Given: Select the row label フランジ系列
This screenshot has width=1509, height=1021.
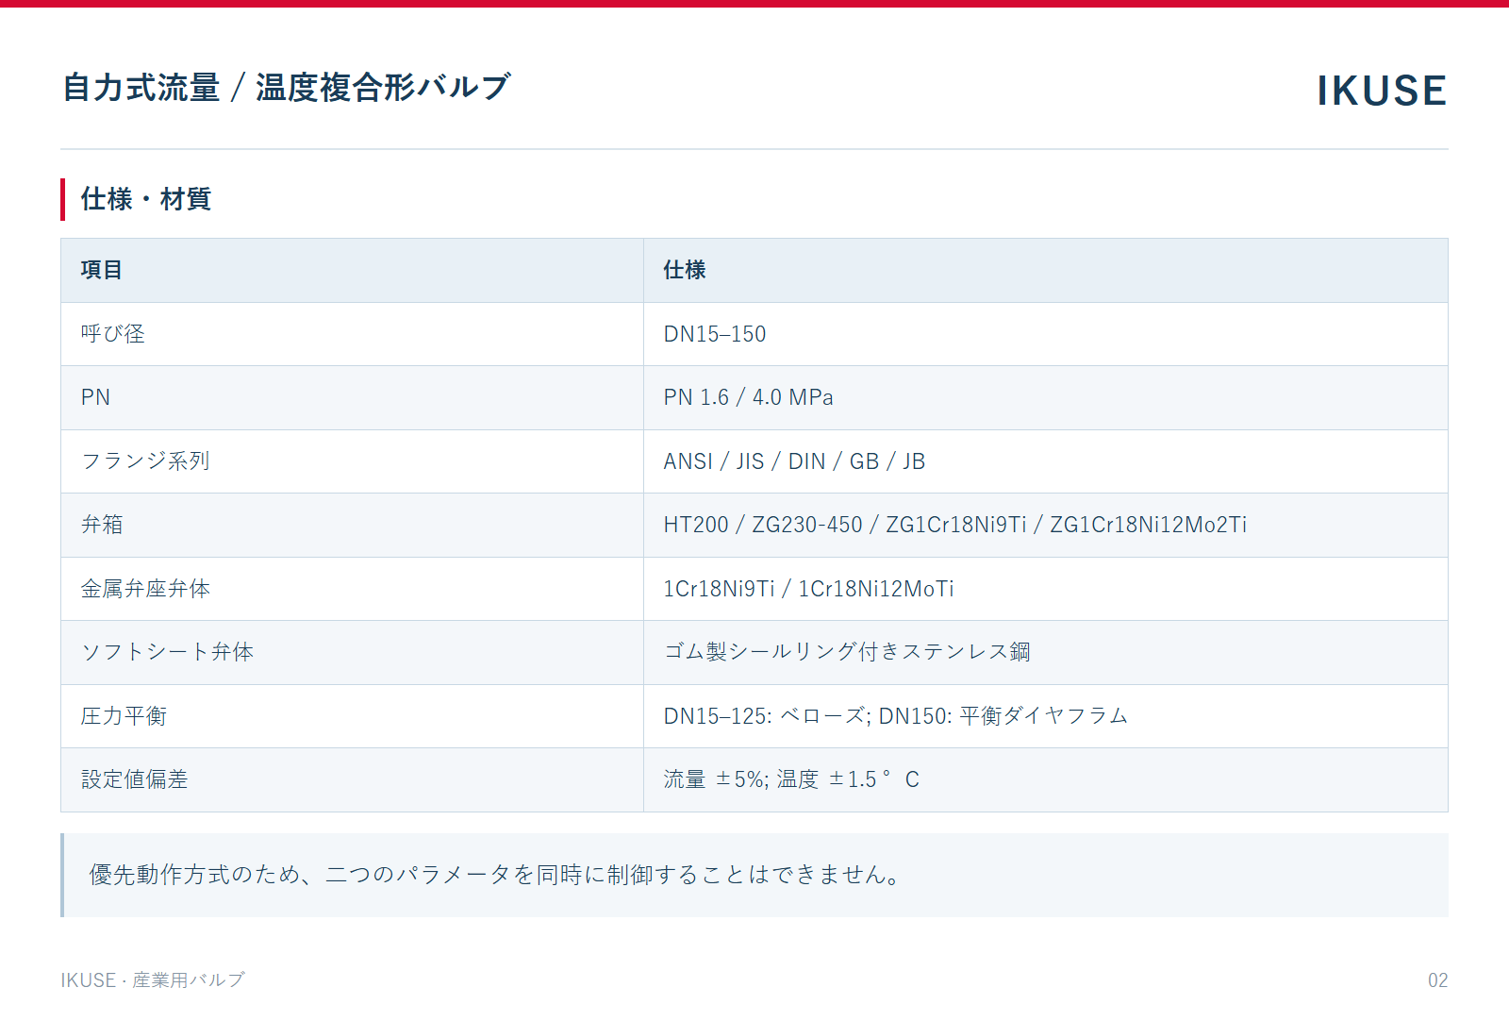Looking at the screenshot, I should pos(146,461).
